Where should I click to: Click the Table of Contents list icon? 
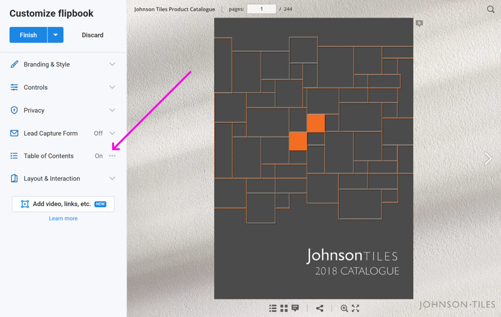coord(14,155)
